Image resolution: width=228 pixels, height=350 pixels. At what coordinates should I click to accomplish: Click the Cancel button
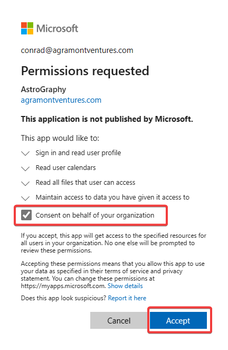tap(119, 320)
